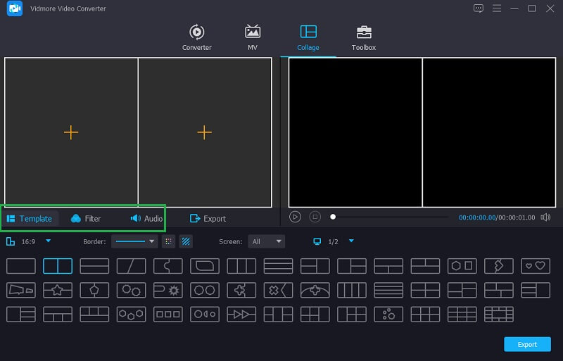Pick the diagonal split collage template

coord(131,266)
